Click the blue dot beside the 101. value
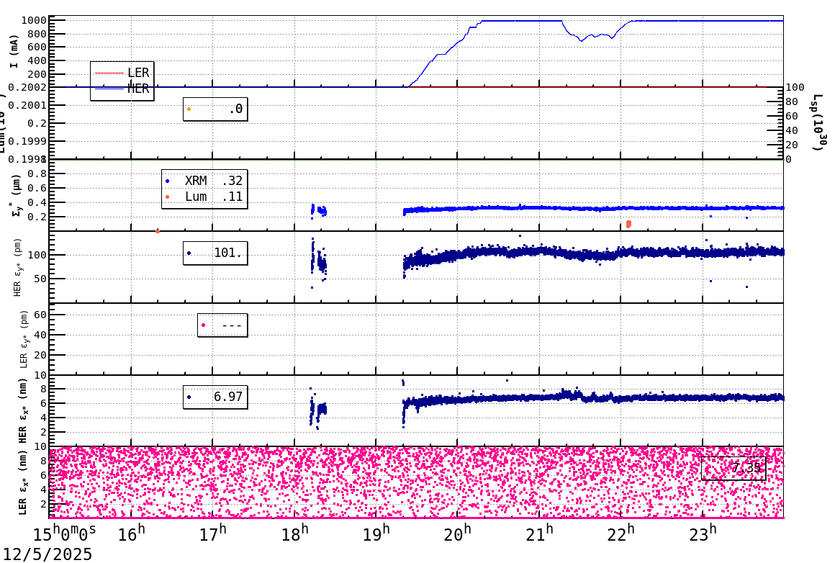This screenshot has width=835, height=563. (x=190, y=253)
